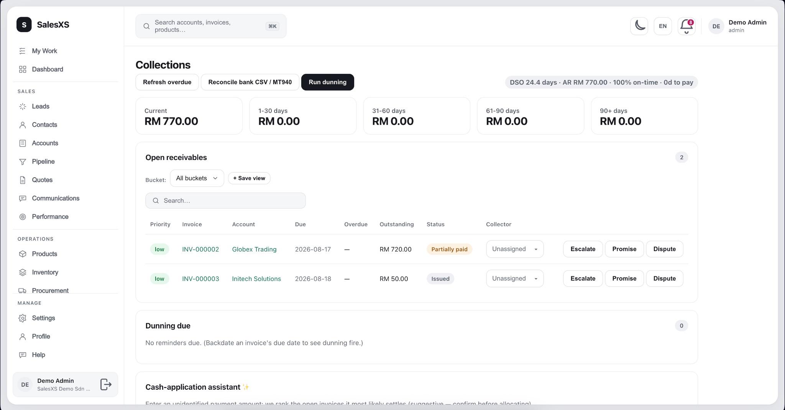Click the Products box icon
This screenshot has height=410, width=785.
tap(23, 254)
